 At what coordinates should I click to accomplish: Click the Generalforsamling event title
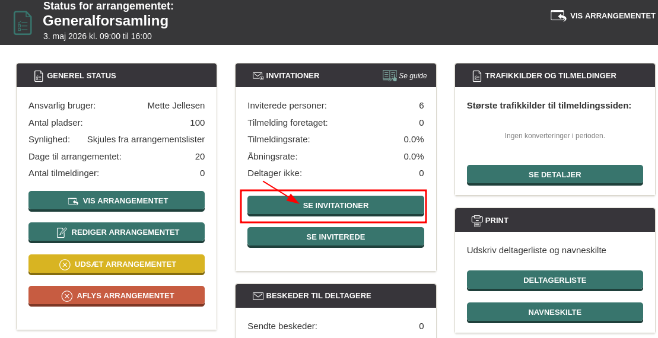(x=106, y=21)
